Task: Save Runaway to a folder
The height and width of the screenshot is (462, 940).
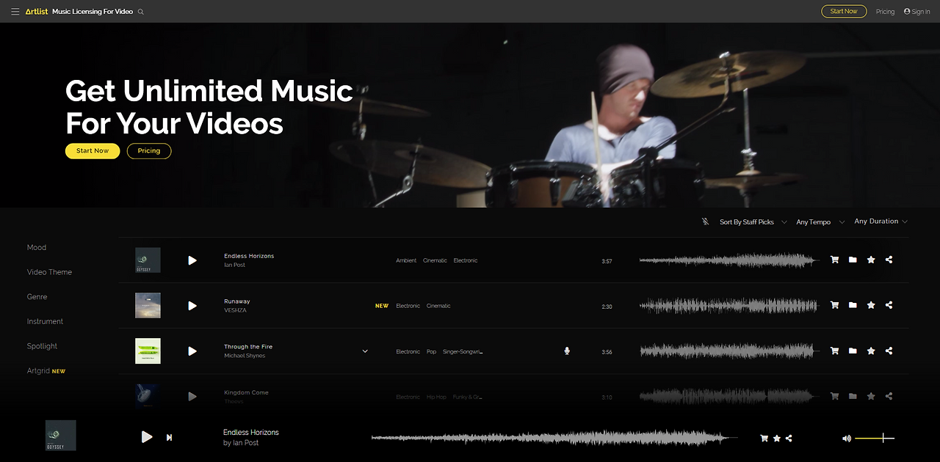Action: coord(853,305)
